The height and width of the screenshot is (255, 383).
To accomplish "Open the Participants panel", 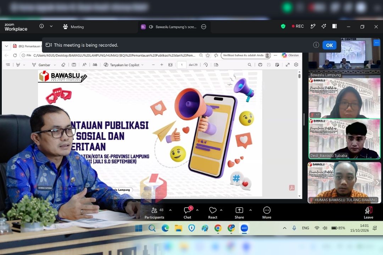I will click(154, 213).
